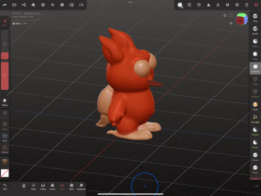261x196 pixels.
Task: Toggle the camera lock icon
Action: [x=225, y=15]
